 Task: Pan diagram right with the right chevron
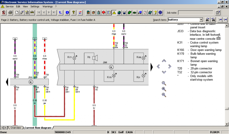pos(170,66)
